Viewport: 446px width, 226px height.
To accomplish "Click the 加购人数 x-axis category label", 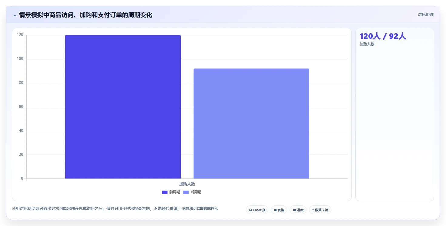I will pyautogui.click(x=187, y=184).
